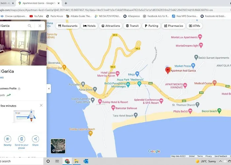Open the Layers satellite thumbnail
Screen dimensions: 231x165
tap(58, 146)
